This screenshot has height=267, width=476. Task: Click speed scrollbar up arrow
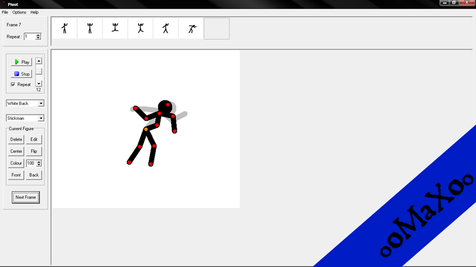pos(39,61)
